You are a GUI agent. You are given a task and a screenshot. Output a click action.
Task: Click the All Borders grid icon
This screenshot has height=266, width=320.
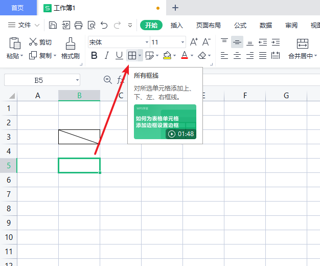[132, 55]
